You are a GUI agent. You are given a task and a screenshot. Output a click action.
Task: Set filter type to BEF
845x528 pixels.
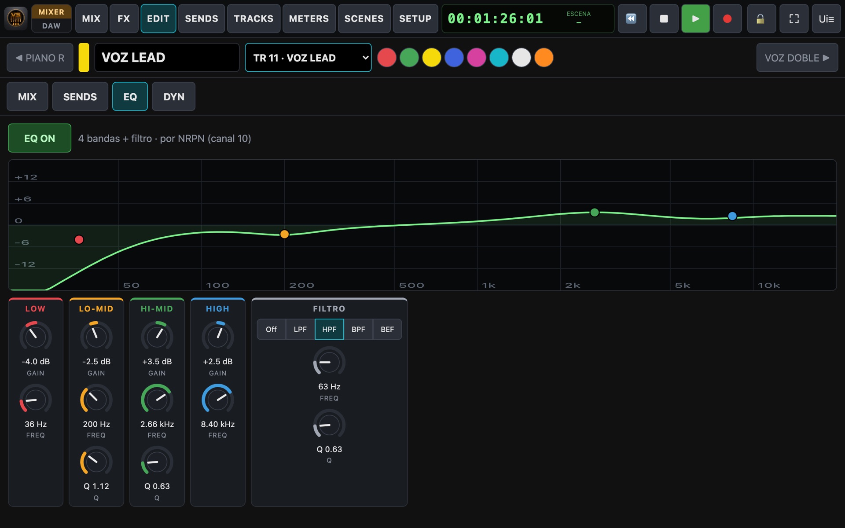pos(387,329)
